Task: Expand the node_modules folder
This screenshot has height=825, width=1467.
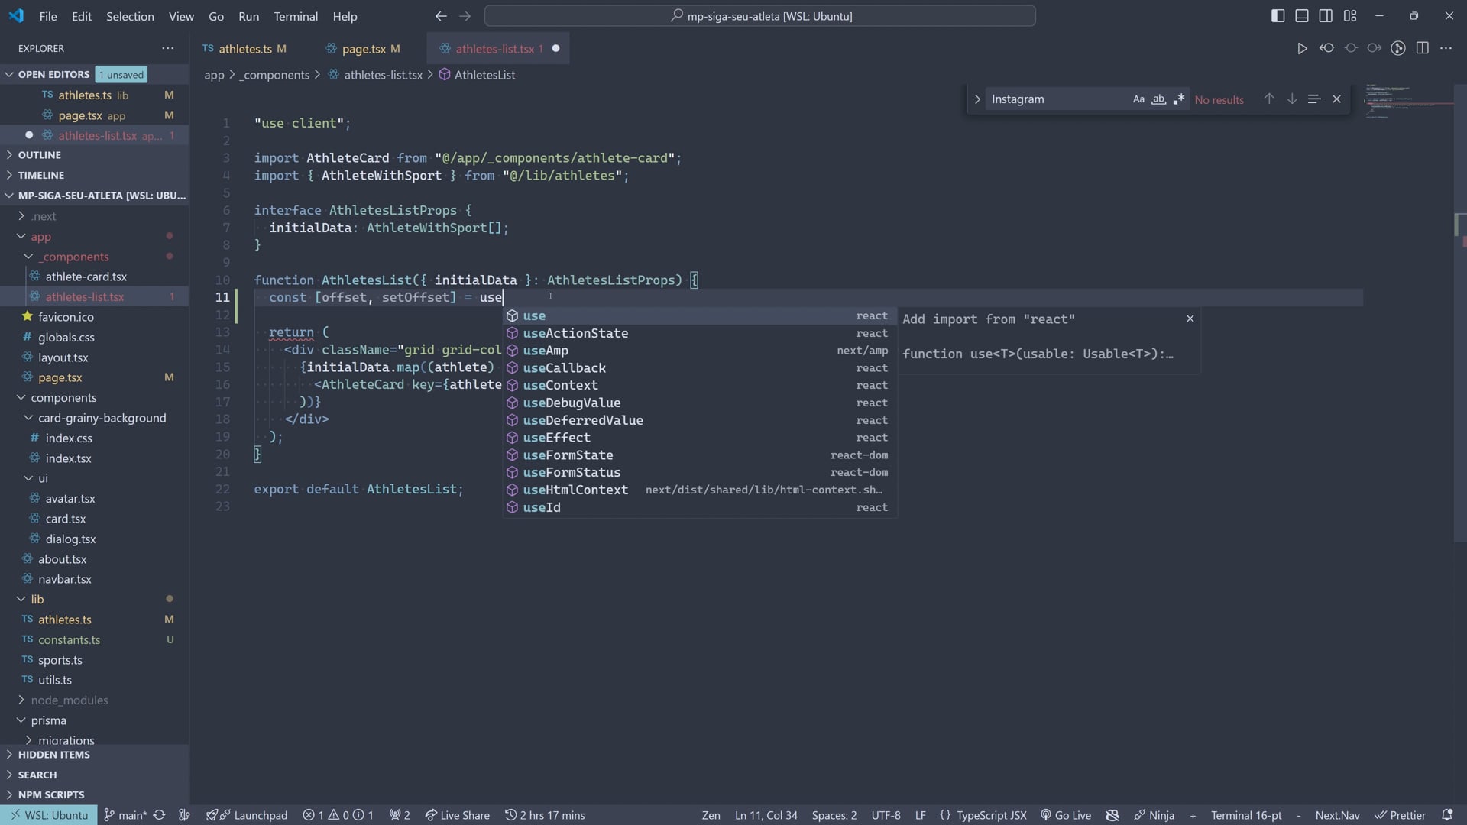Action: (x=69, y=700)
